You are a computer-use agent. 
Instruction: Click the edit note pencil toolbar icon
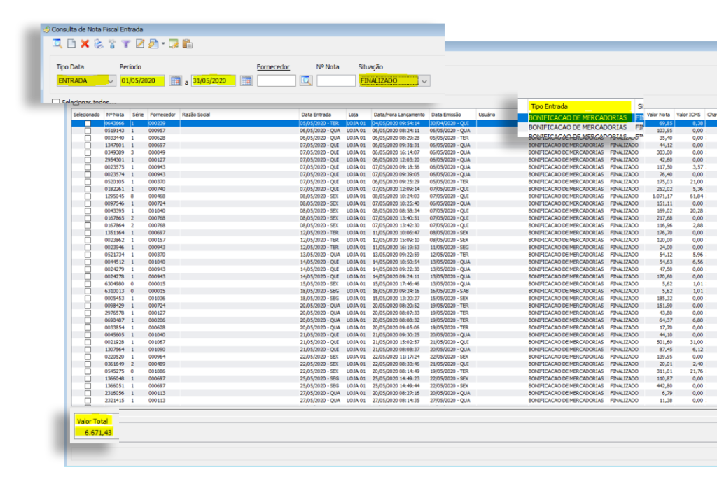140,44
